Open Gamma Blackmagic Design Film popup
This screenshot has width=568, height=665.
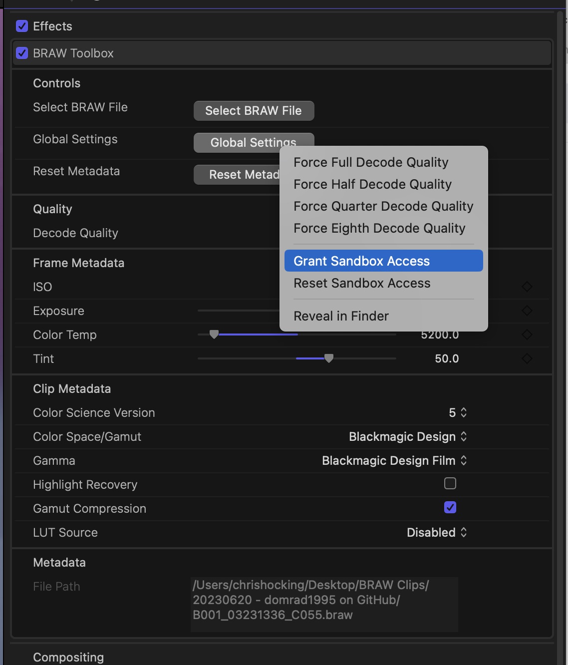click(x=394, y=461)
